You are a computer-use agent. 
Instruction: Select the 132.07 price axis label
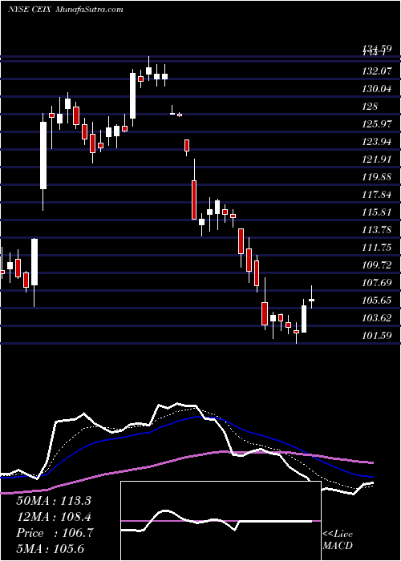click(x=376, y=71)
